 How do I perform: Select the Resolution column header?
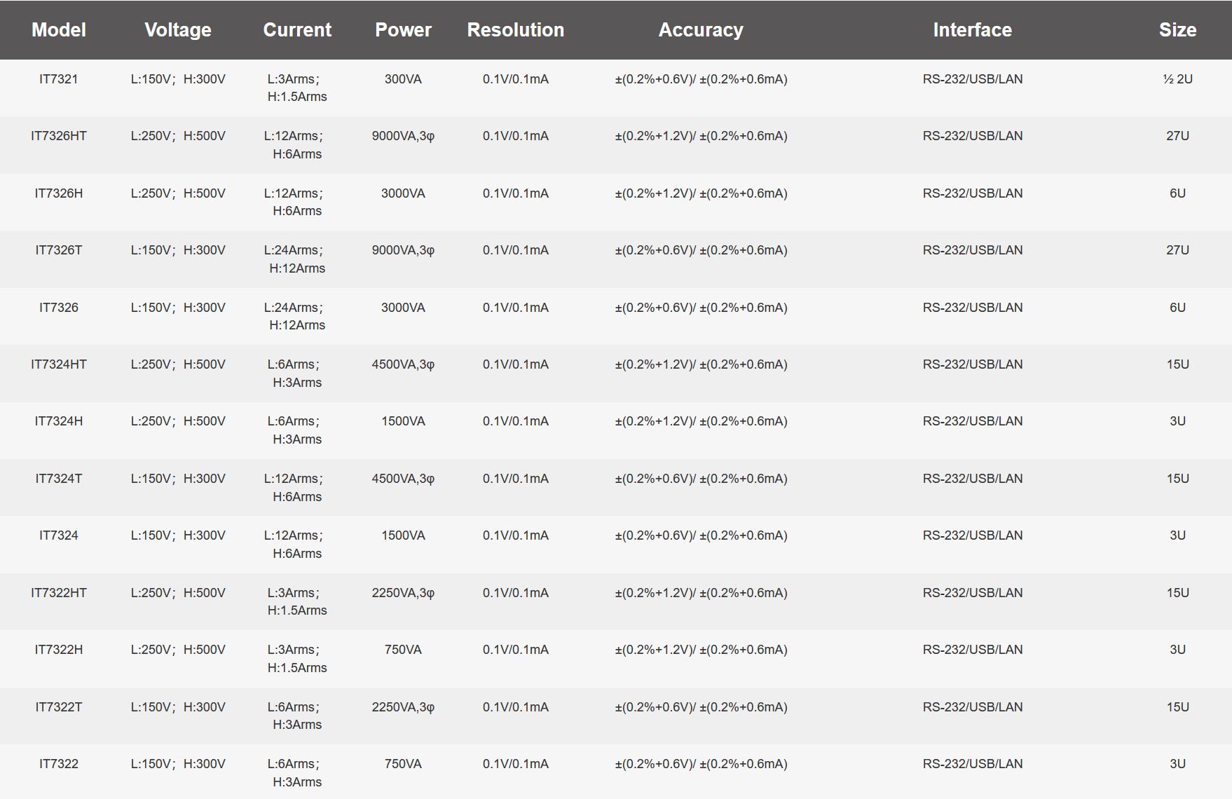coord(516,30)
